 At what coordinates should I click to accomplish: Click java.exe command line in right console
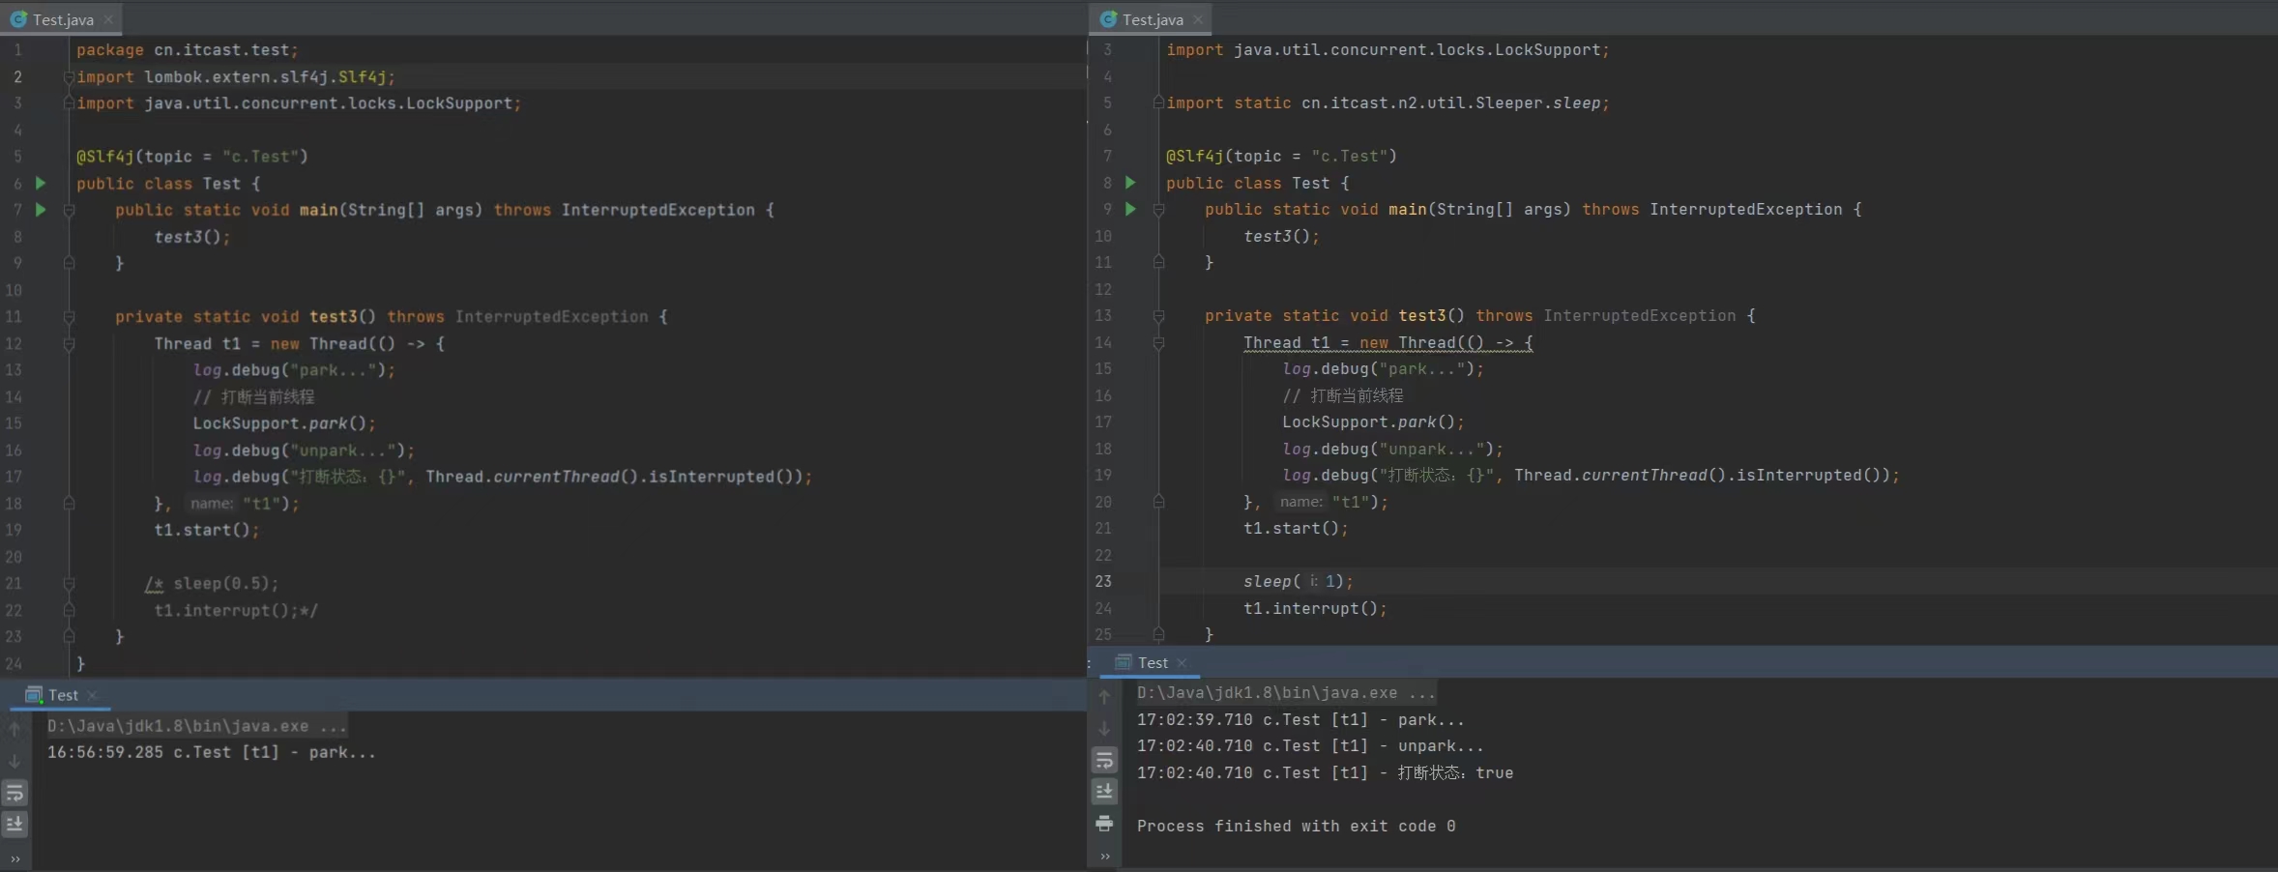pos(1286,692)
